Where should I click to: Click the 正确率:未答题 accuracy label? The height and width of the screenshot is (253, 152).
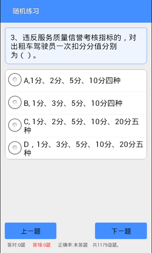click(x=73, y=245)
